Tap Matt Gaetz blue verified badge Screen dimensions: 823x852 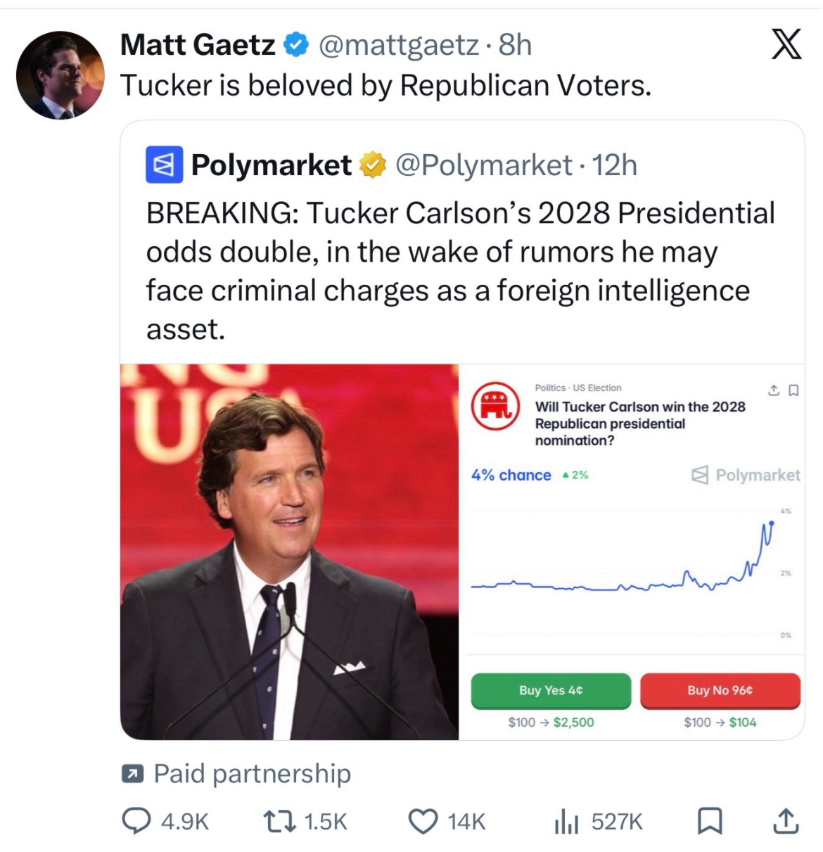tap(296, 45)
